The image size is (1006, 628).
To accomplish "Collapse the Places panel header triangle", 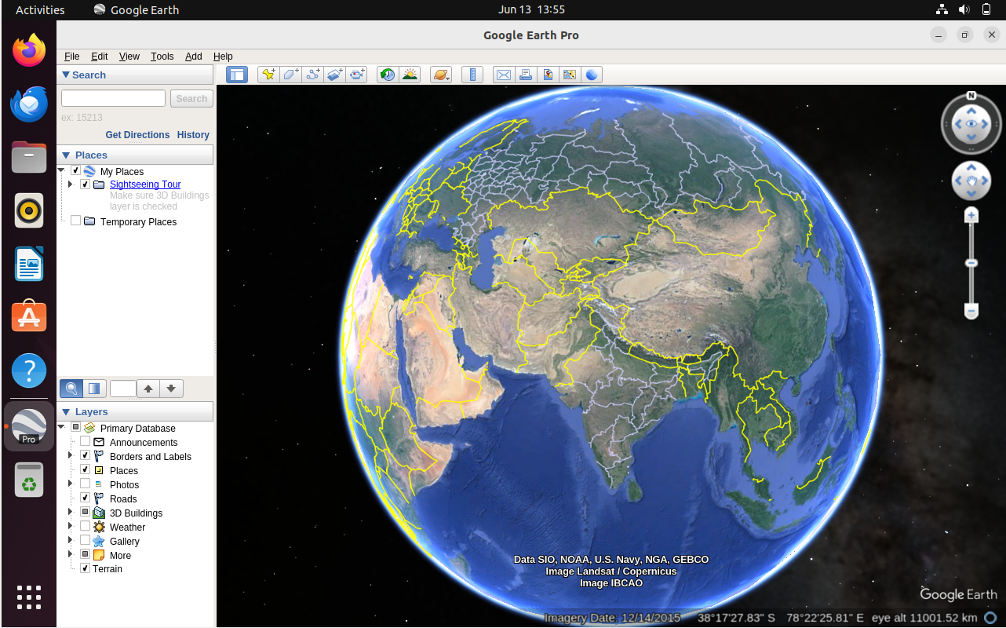I will point(65,155).
